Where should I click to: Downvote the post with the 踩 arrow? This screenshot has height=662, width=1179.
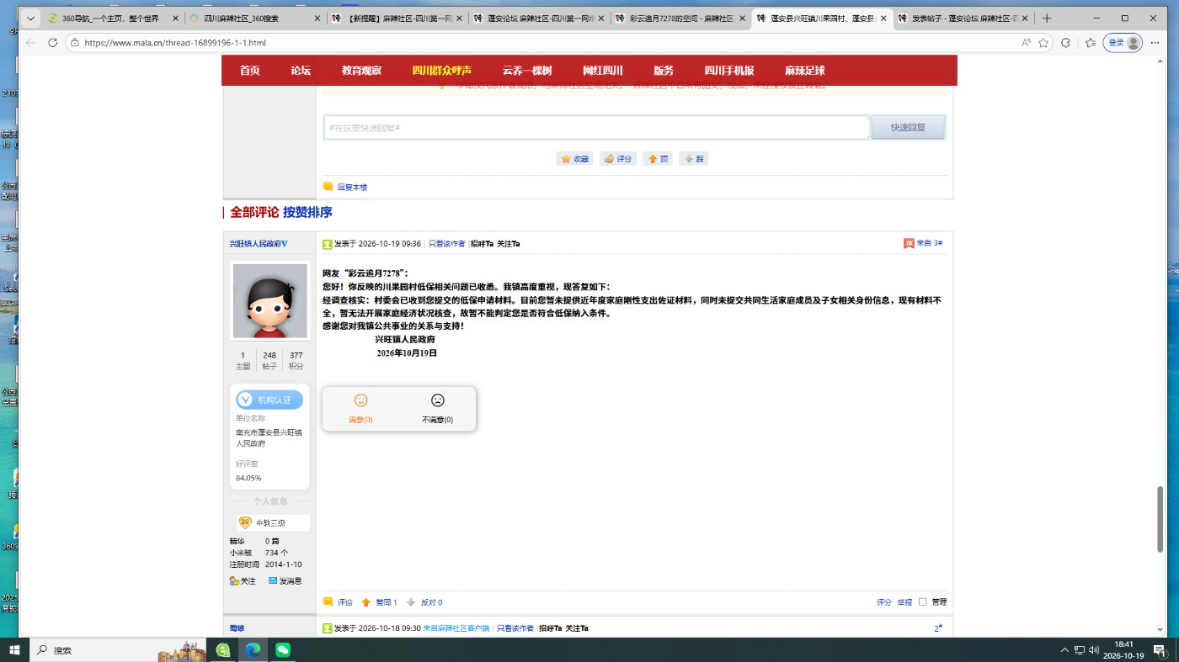click(x=689, y=159)
